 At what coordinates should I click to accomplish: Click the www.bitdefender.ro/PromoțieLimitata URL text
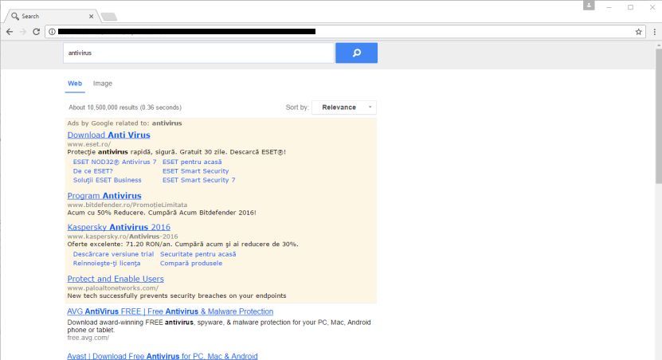pyautogui.click(x=127, y=205)
